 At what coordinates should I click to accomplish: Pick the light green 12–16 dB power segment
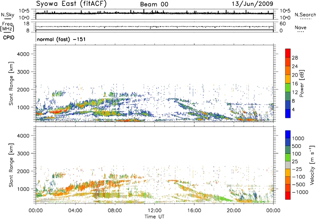click(288, 88)
